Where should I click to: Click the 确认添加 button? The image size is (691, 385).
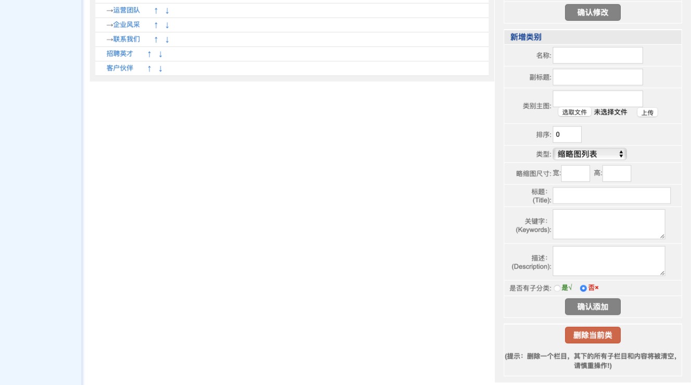[593, 307]
